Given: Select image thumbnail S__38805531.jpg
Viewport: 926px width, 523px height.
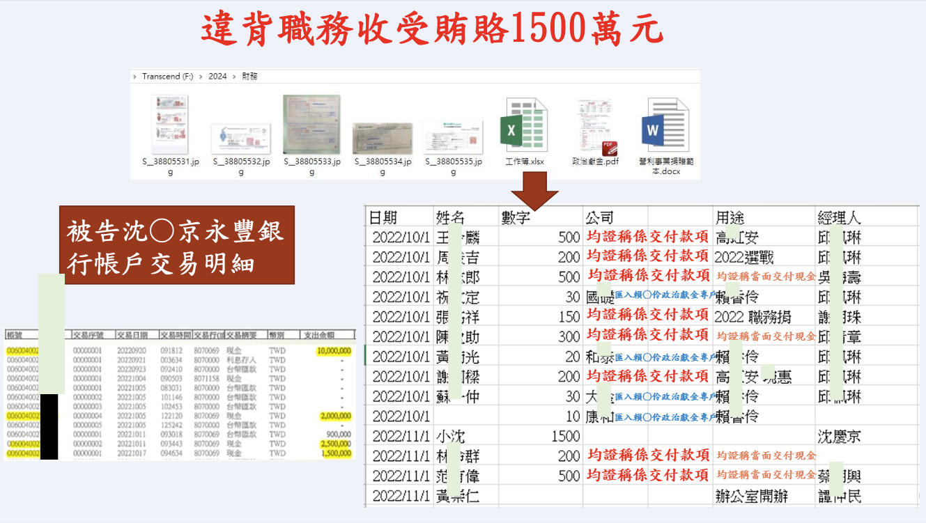Looking at the screenshot, I should [170, 124].
